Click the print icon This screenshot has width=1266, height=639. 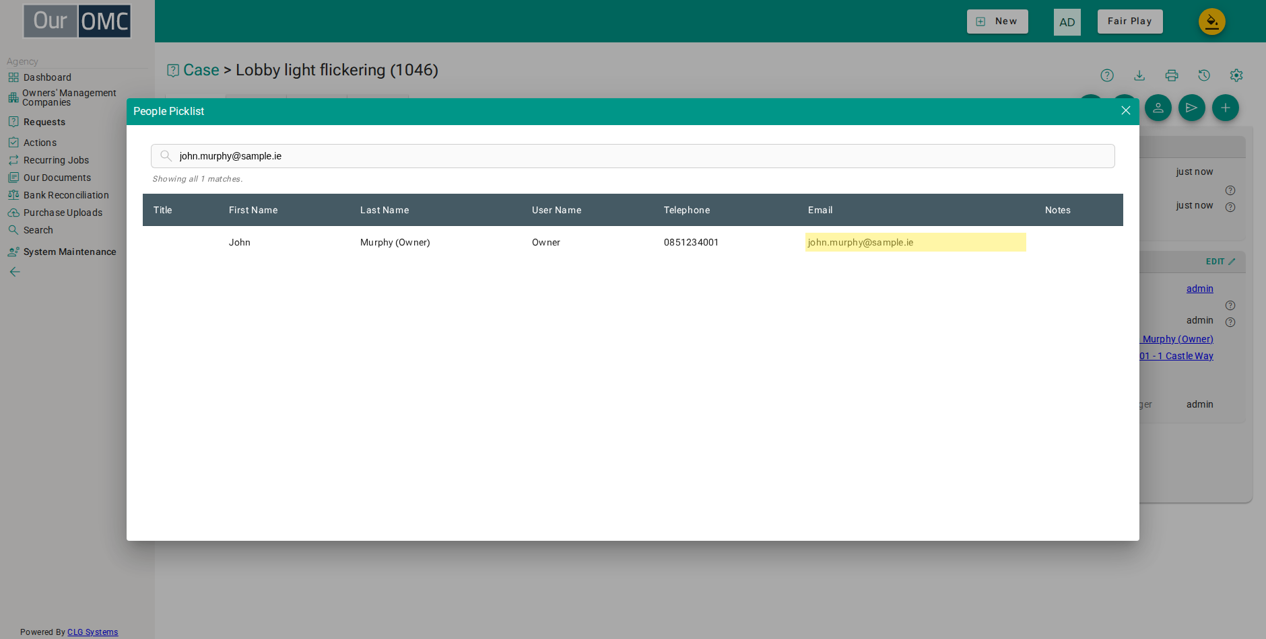coord(1172,75)
